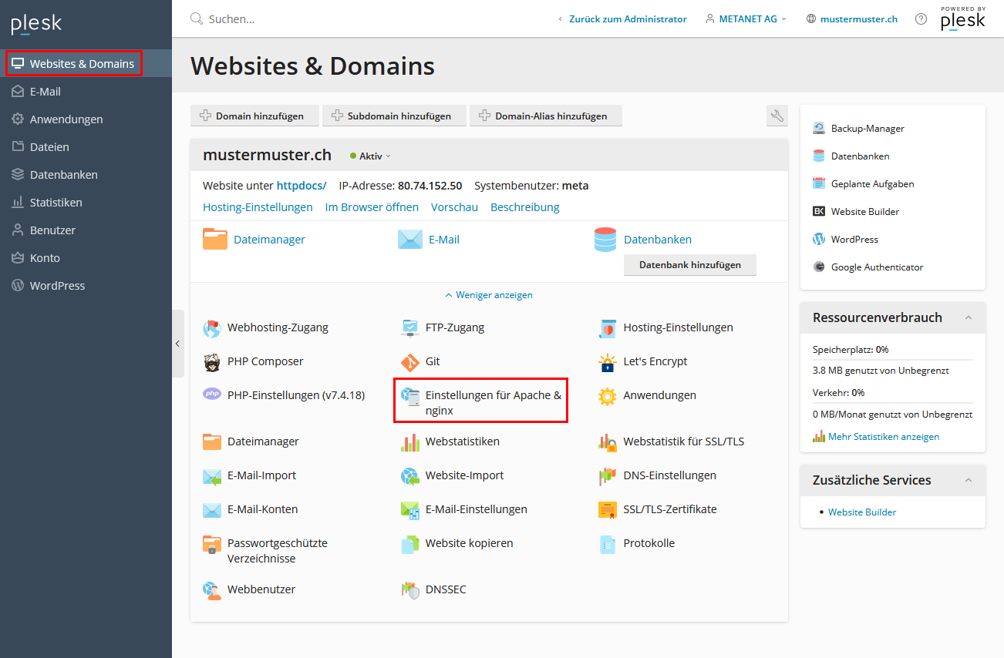Collapse the Ressourcenverbrauch panel
Viewport: 1004px width, 658px height.
tap(969, 317)
